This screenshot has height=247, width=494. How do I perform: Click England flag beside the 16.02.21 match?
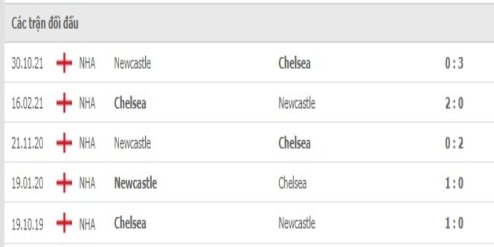[x=64, y=103]
